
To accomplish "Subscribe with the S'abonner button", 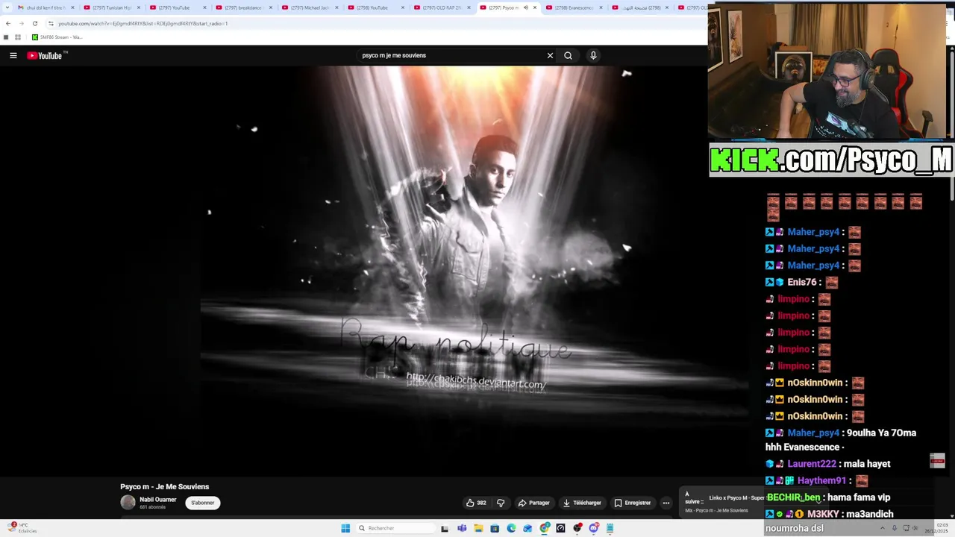I will click(x=202, y=503).
